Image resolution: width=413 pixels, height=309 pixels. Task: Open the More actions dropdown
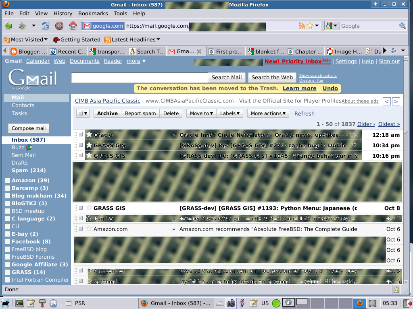268,113
